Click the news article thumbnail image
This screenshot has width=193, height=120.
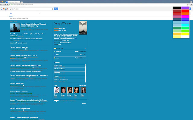(15, 28)
